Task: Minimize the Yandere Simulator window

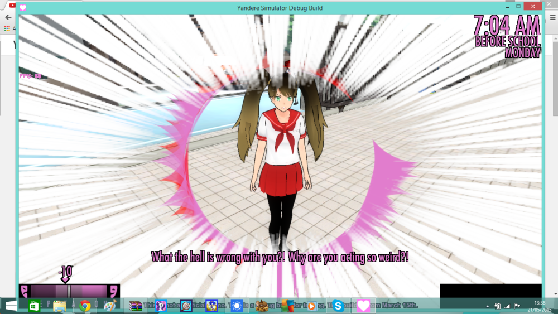Action: [x=507, y=6]
